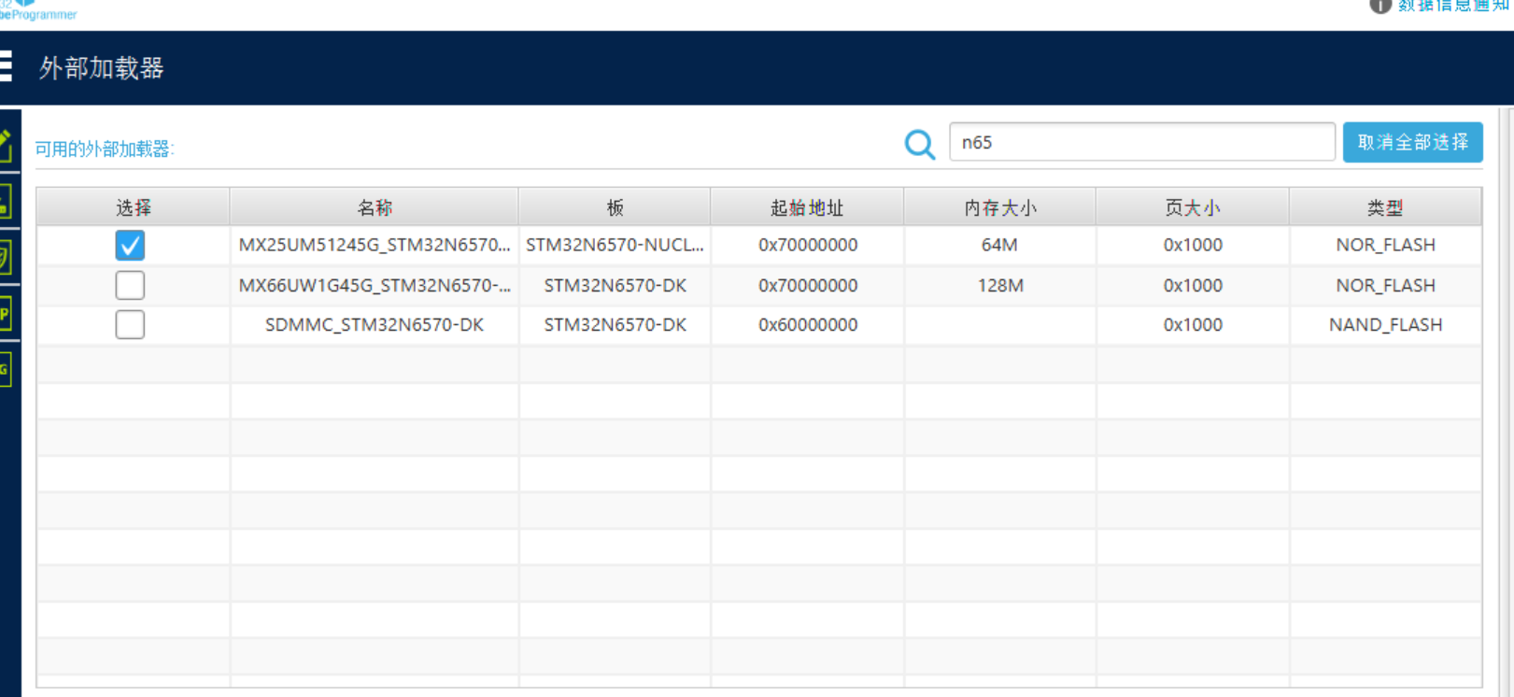The width and height of the screenshot is (1514, 697).
Task: Click board cell STM32N6570-DK in MX66UW1G45G row
Action: 615,285
